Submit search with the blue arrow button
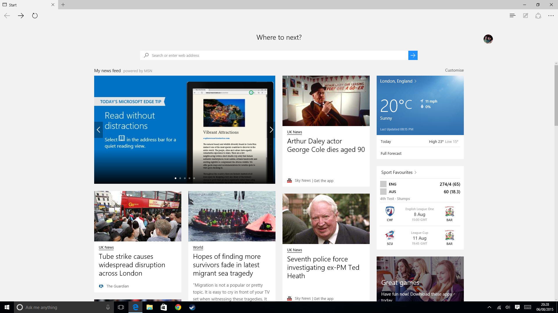This screenshot has width=558, height=313. [x=413, y=55]
